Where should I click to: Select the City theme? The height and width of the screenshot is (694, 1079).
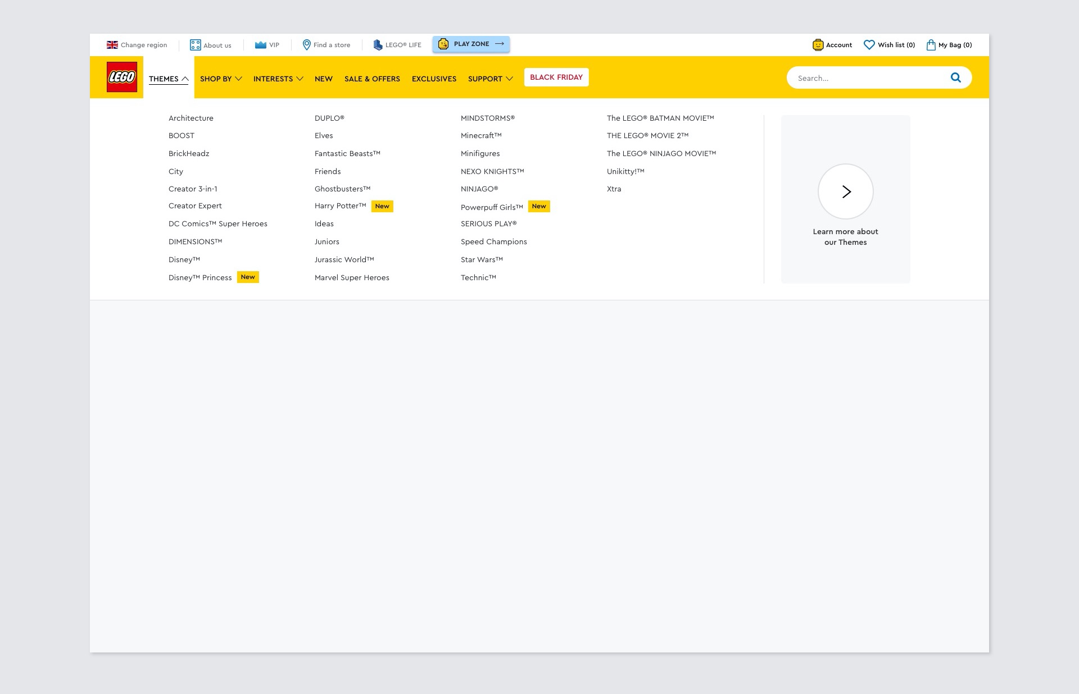(x=176, y=171)
